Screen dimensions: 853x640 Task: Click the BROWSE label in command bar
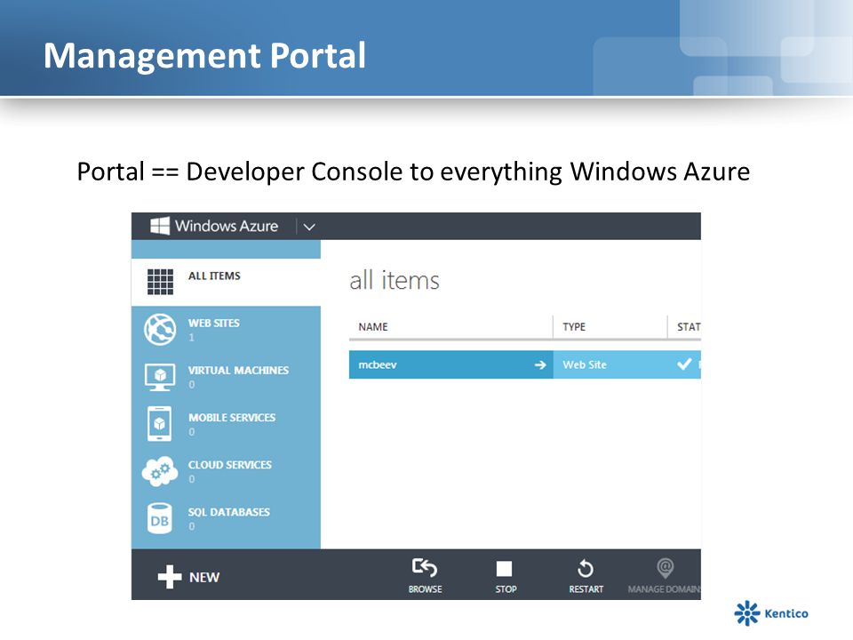coord(426,588)
